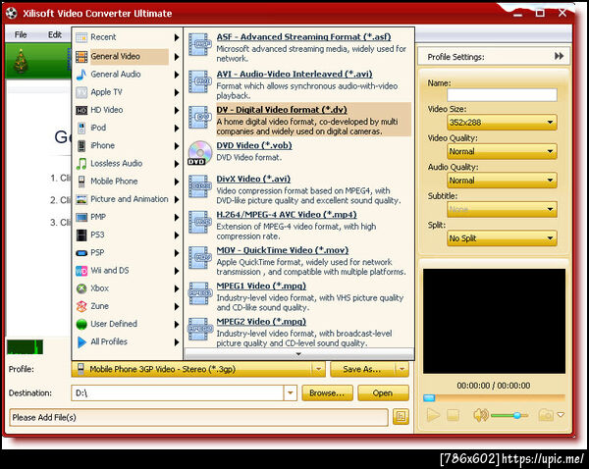589x469 pixels.
Task: Click the Xbox logo icon
Action: pyautogui.click(x=81, y=288)
